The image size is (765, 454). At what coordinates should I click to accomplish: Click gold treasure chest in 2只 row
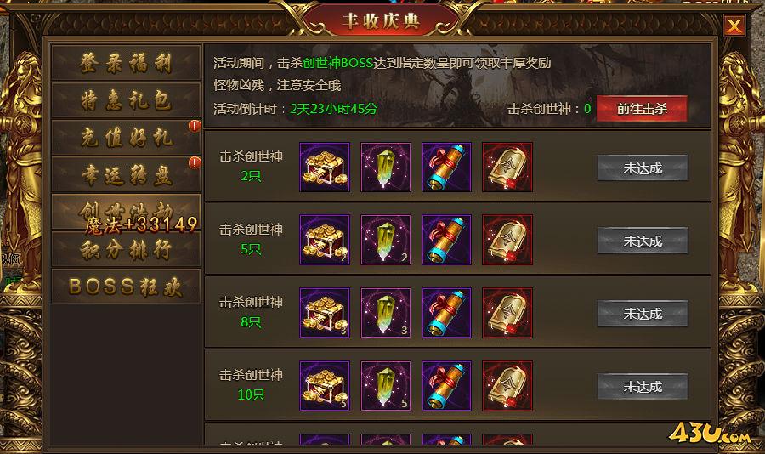pyautogui.click(x=325, y=167)
